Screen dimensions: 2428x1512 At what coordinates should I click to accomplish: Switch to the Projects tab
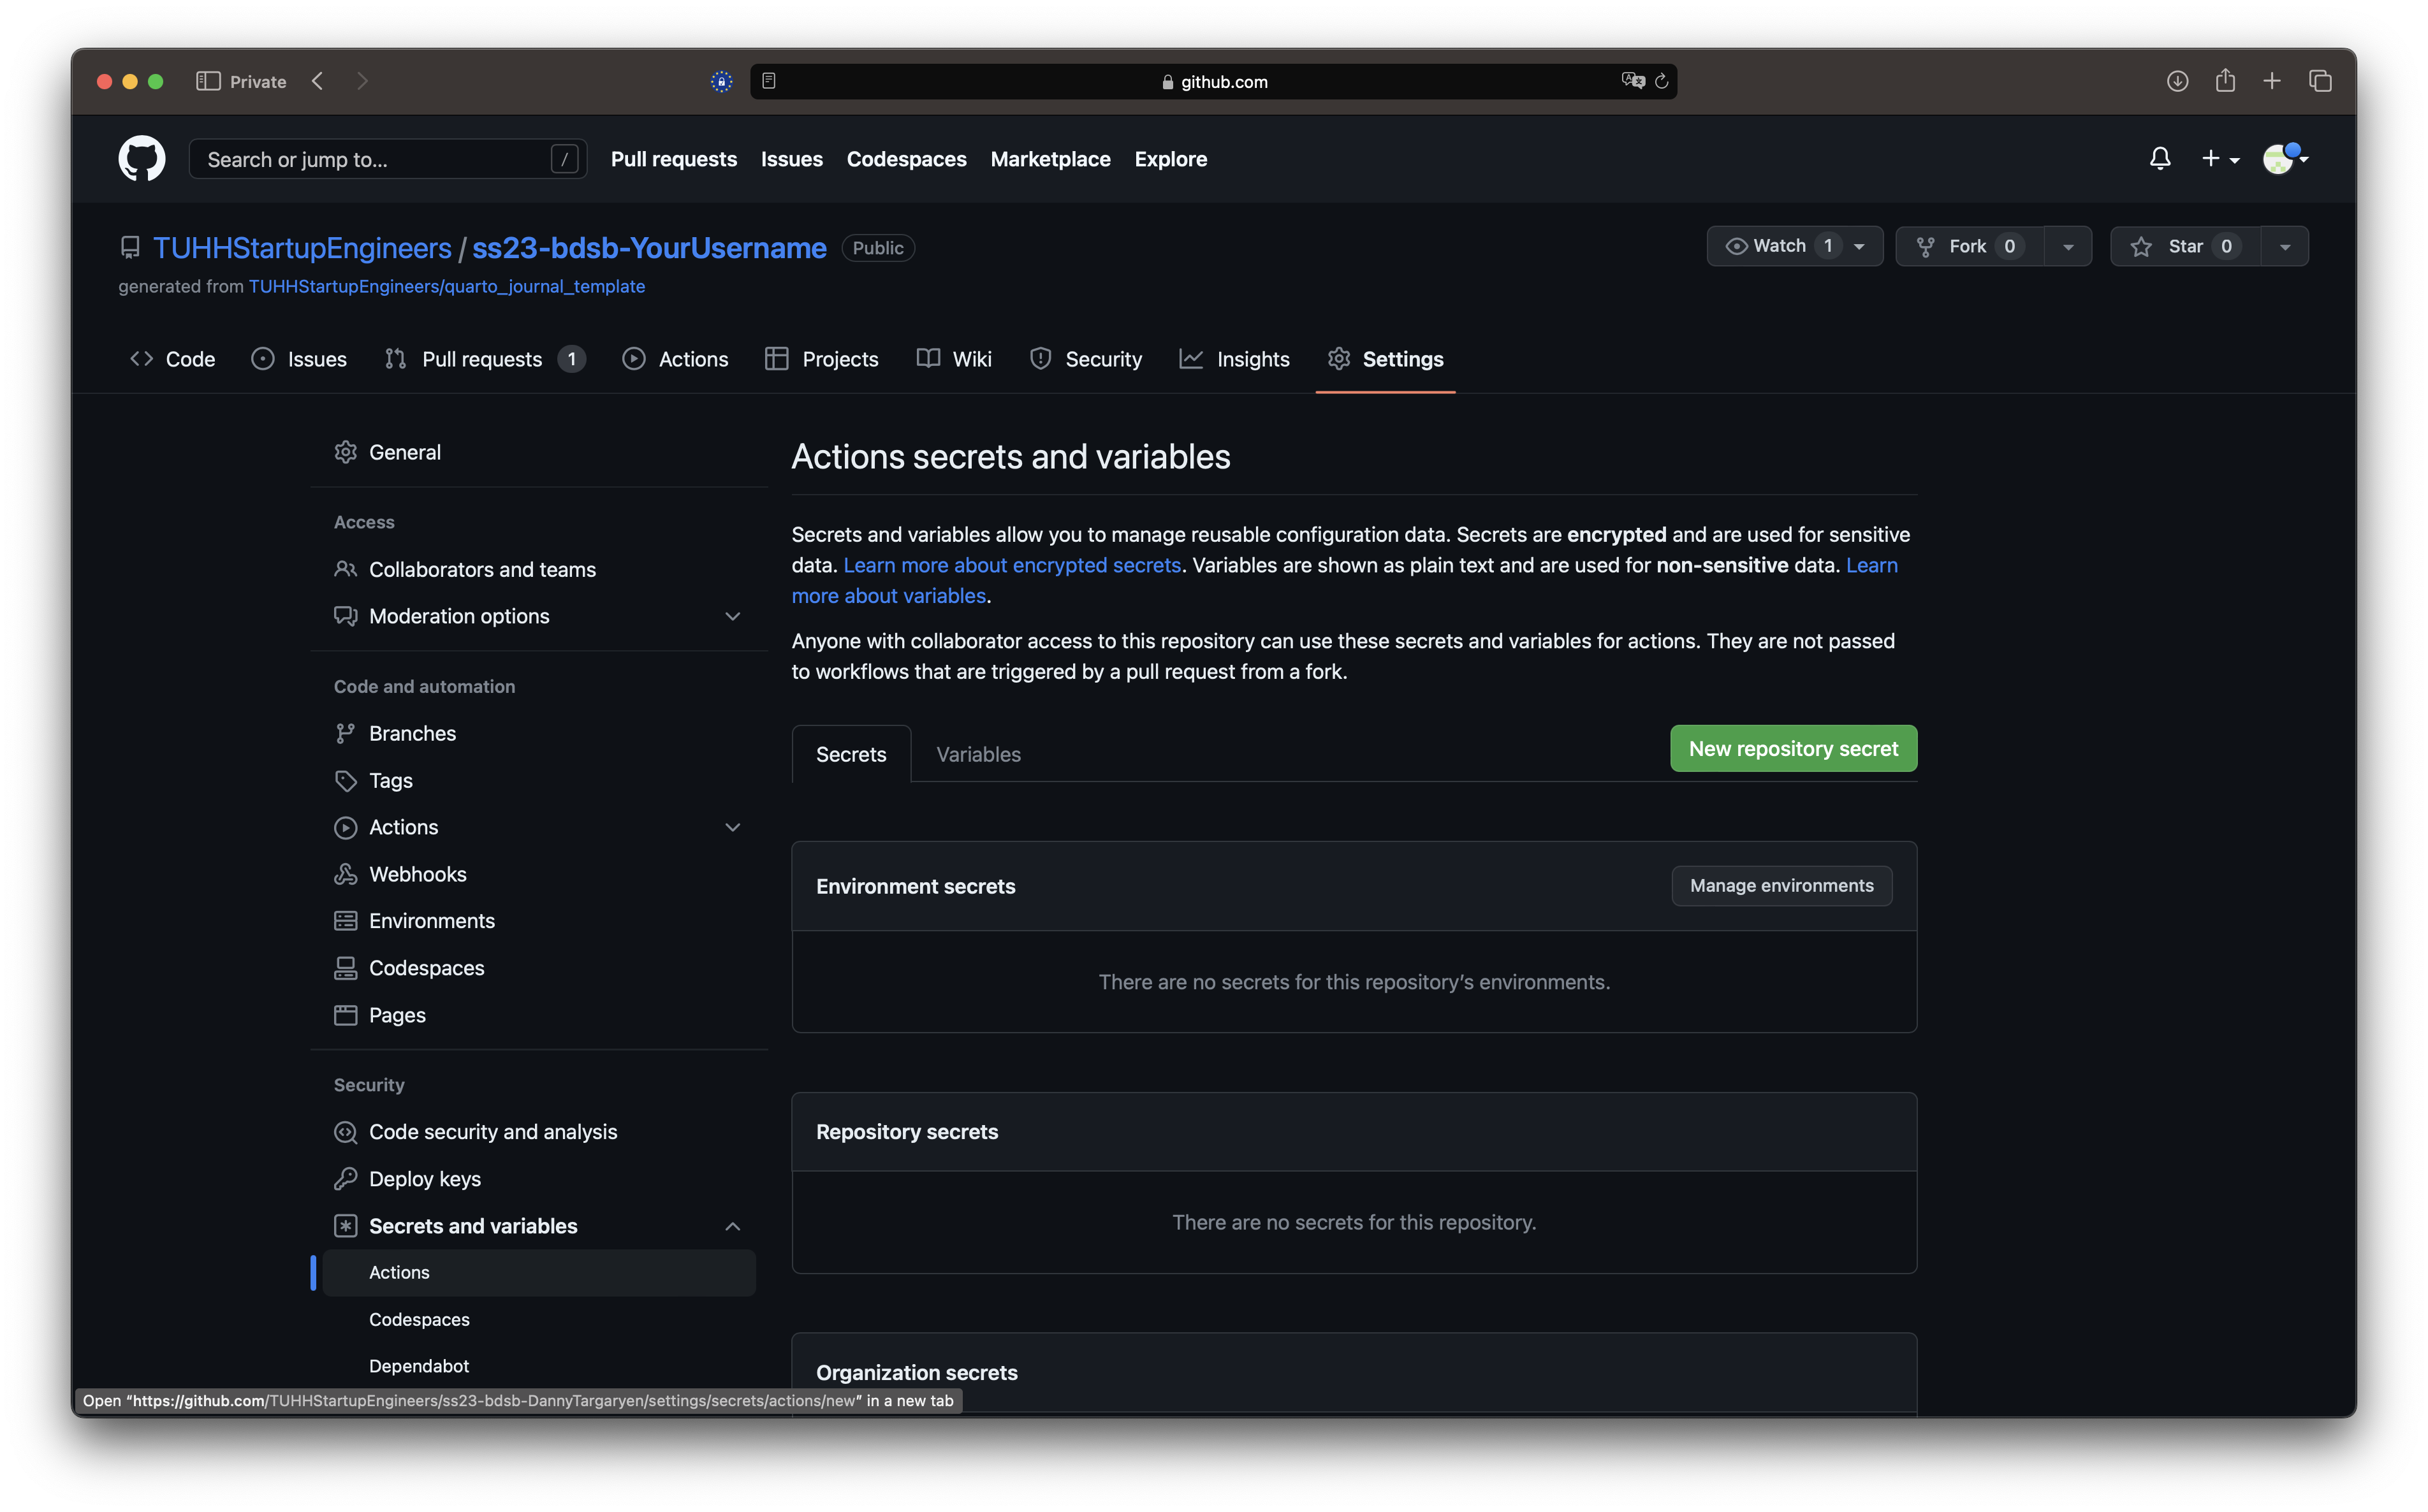click(821, 359)
